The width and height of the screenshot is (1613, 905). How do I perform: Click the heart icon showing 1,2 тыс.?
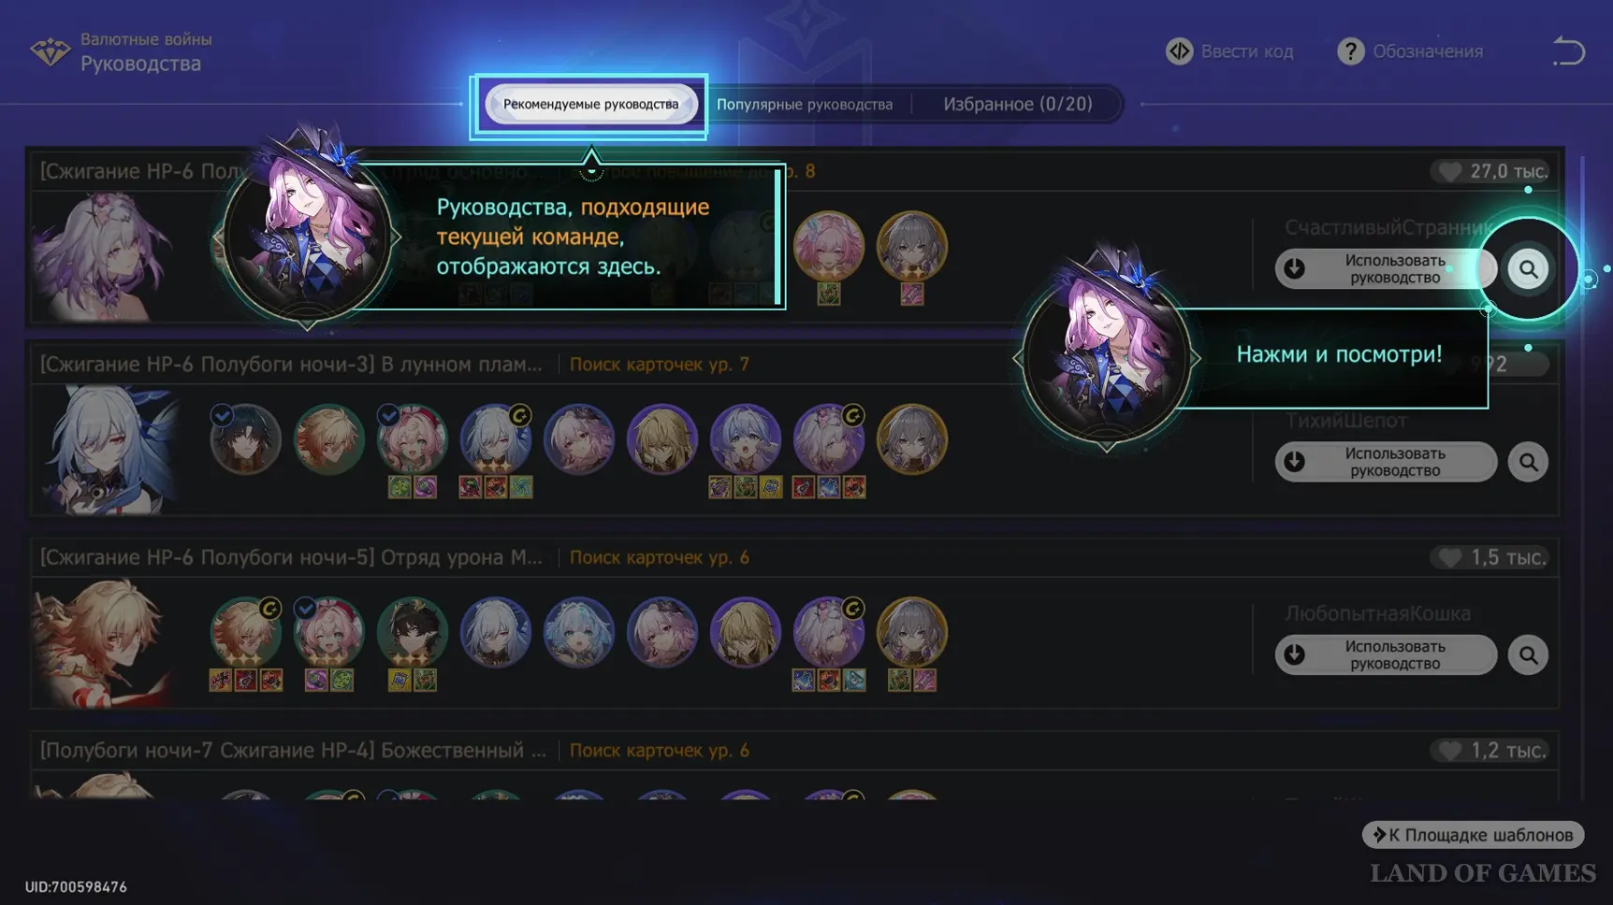pyautogui.click(x=1450, y=750)
